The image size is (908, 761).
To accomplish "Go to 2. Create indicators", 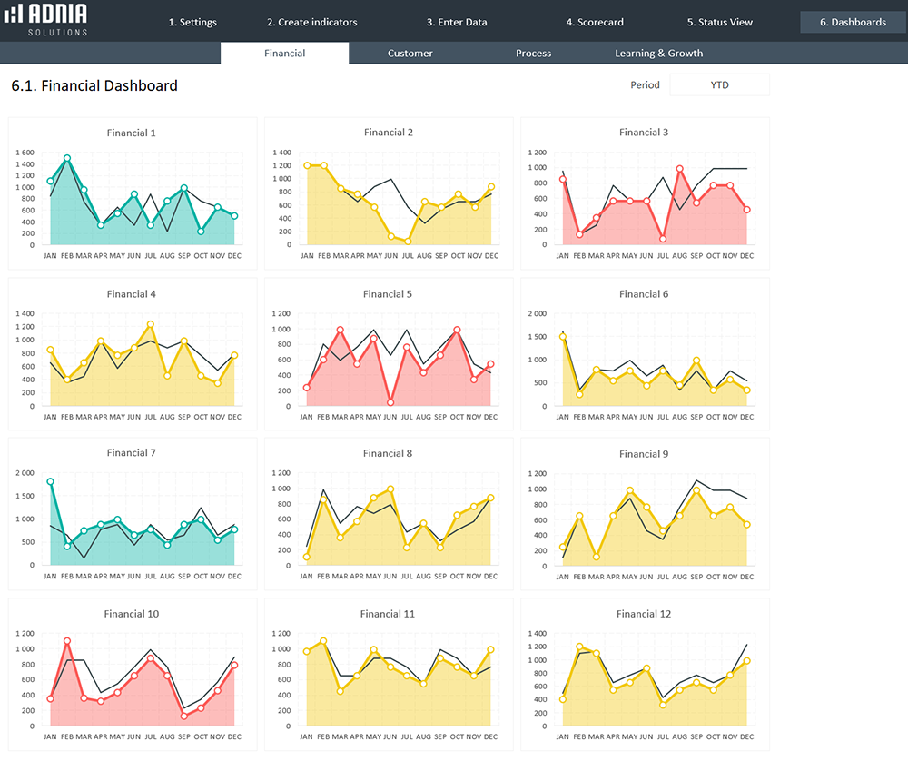I will (311, 22).
